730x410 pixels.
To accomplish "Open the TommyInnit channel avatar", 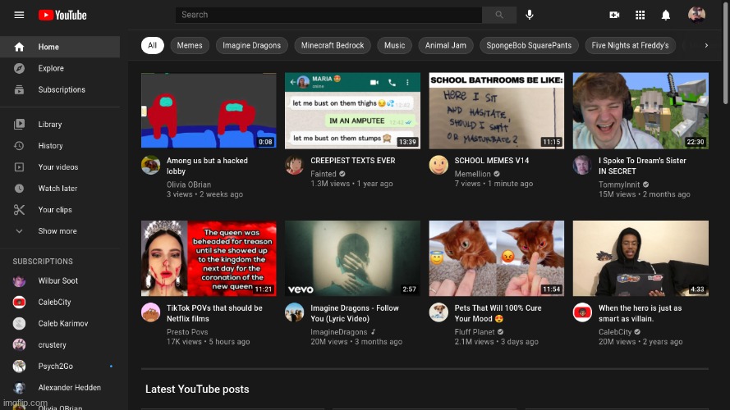I will [582, 165].
